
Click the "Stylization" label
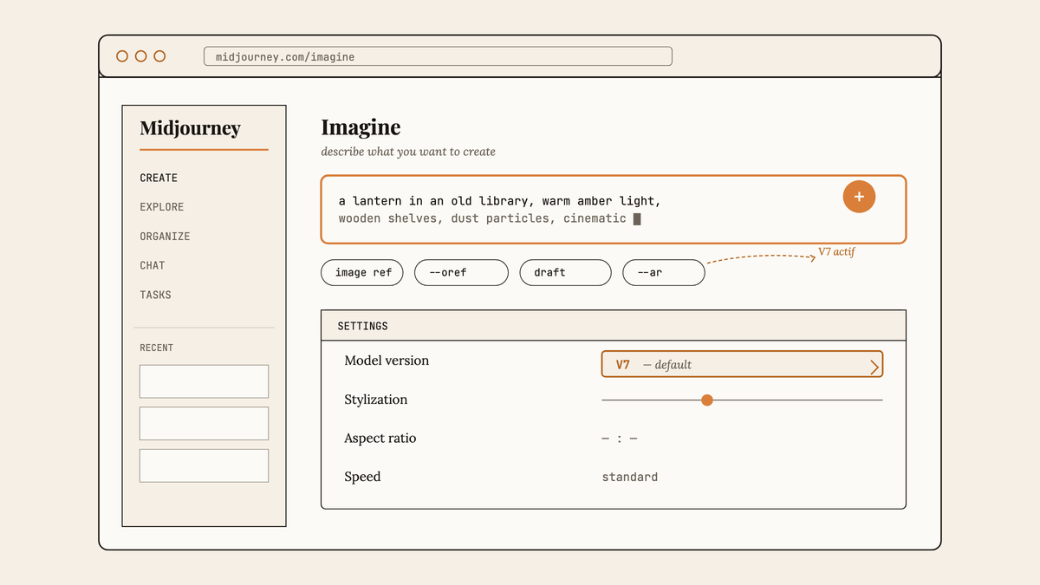(376, 400)
